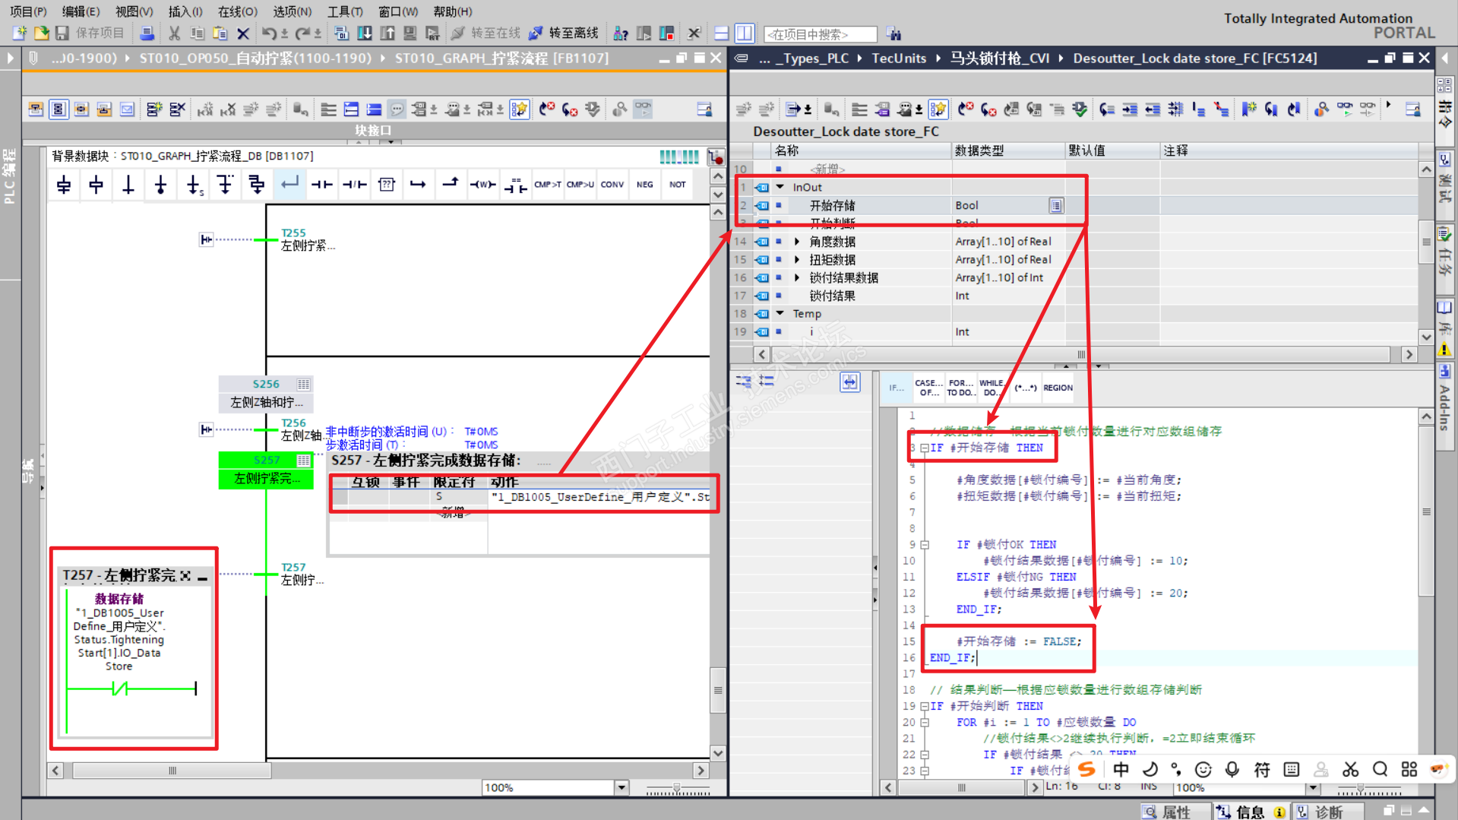Open the 项目(P) menu
Viewport: 1458px width, 820px height.
(28, 11)
